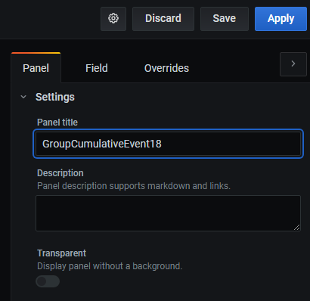Go to the Overrides tab
The image size is (310, 301).
166,68
